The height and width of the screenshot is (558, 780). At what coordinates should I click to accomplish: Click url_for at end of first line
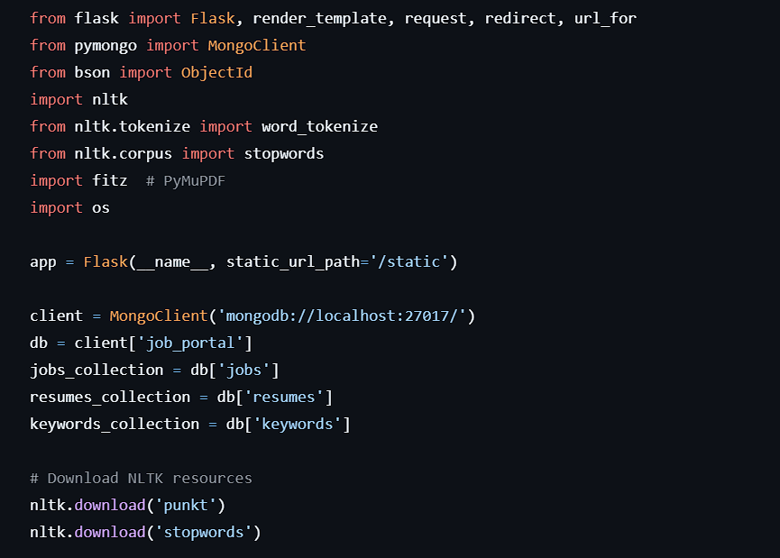point(605,18)
